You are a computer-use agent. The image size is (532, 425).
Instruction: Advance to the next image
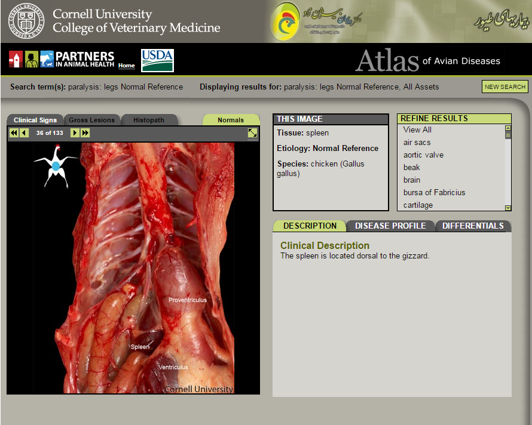(x=75, y=133)
